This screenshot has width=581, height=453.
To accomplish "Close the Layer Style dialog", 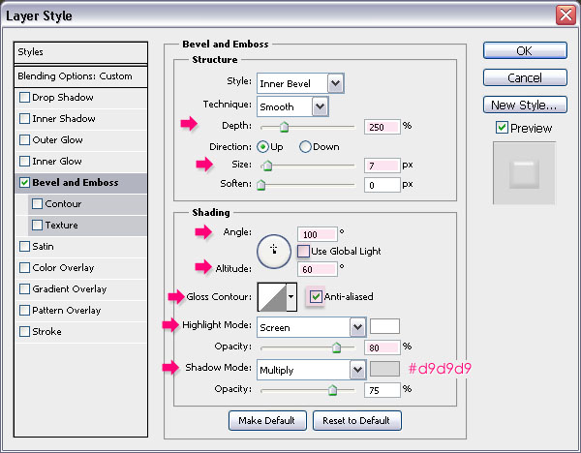I will point(566,15).
